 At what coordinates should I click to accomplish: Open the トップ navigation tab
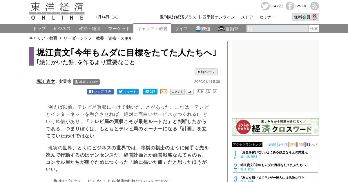(x=39, y=29)
